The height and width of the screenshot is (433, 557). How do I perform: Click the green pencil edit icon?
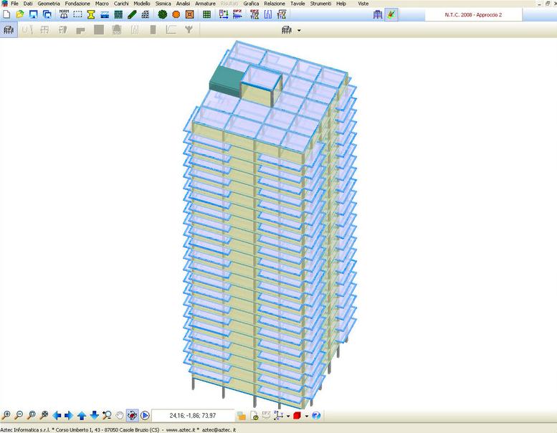[x=132, y=14]
